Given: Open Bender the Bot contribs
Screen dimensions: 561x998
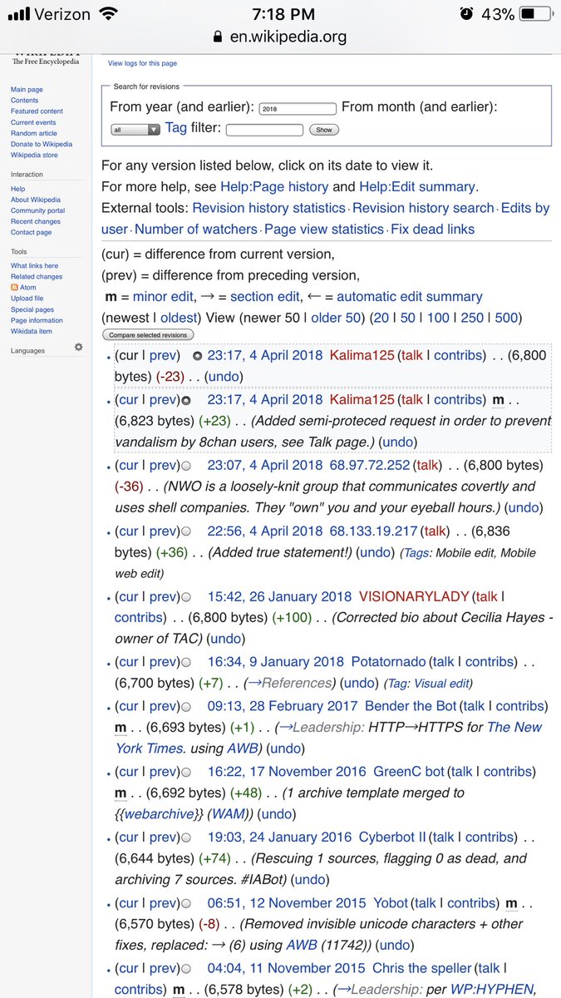Looking at the screenshot, I should tap(519, 707).
